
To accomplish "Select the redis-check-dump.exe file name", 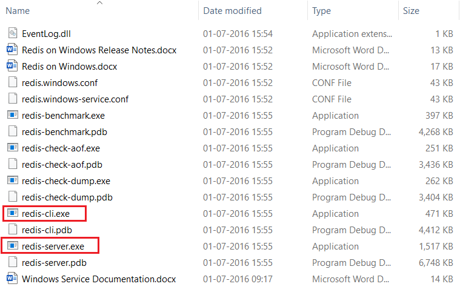I will click(x=66, y=181).
